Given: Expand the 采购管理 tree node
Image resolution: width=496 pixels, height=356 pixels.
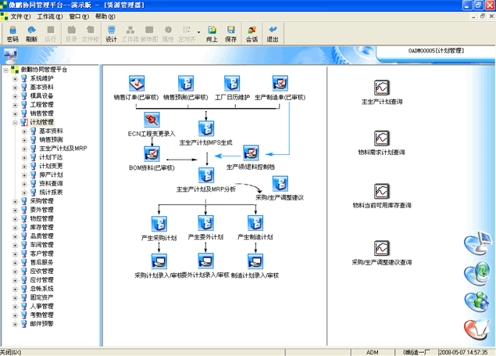Looking at the screenshot, I should coord(15,201).
